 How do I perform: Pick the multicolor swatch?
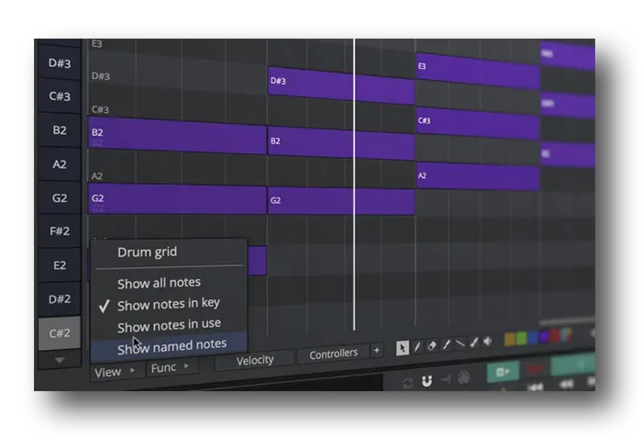(566, 334)
